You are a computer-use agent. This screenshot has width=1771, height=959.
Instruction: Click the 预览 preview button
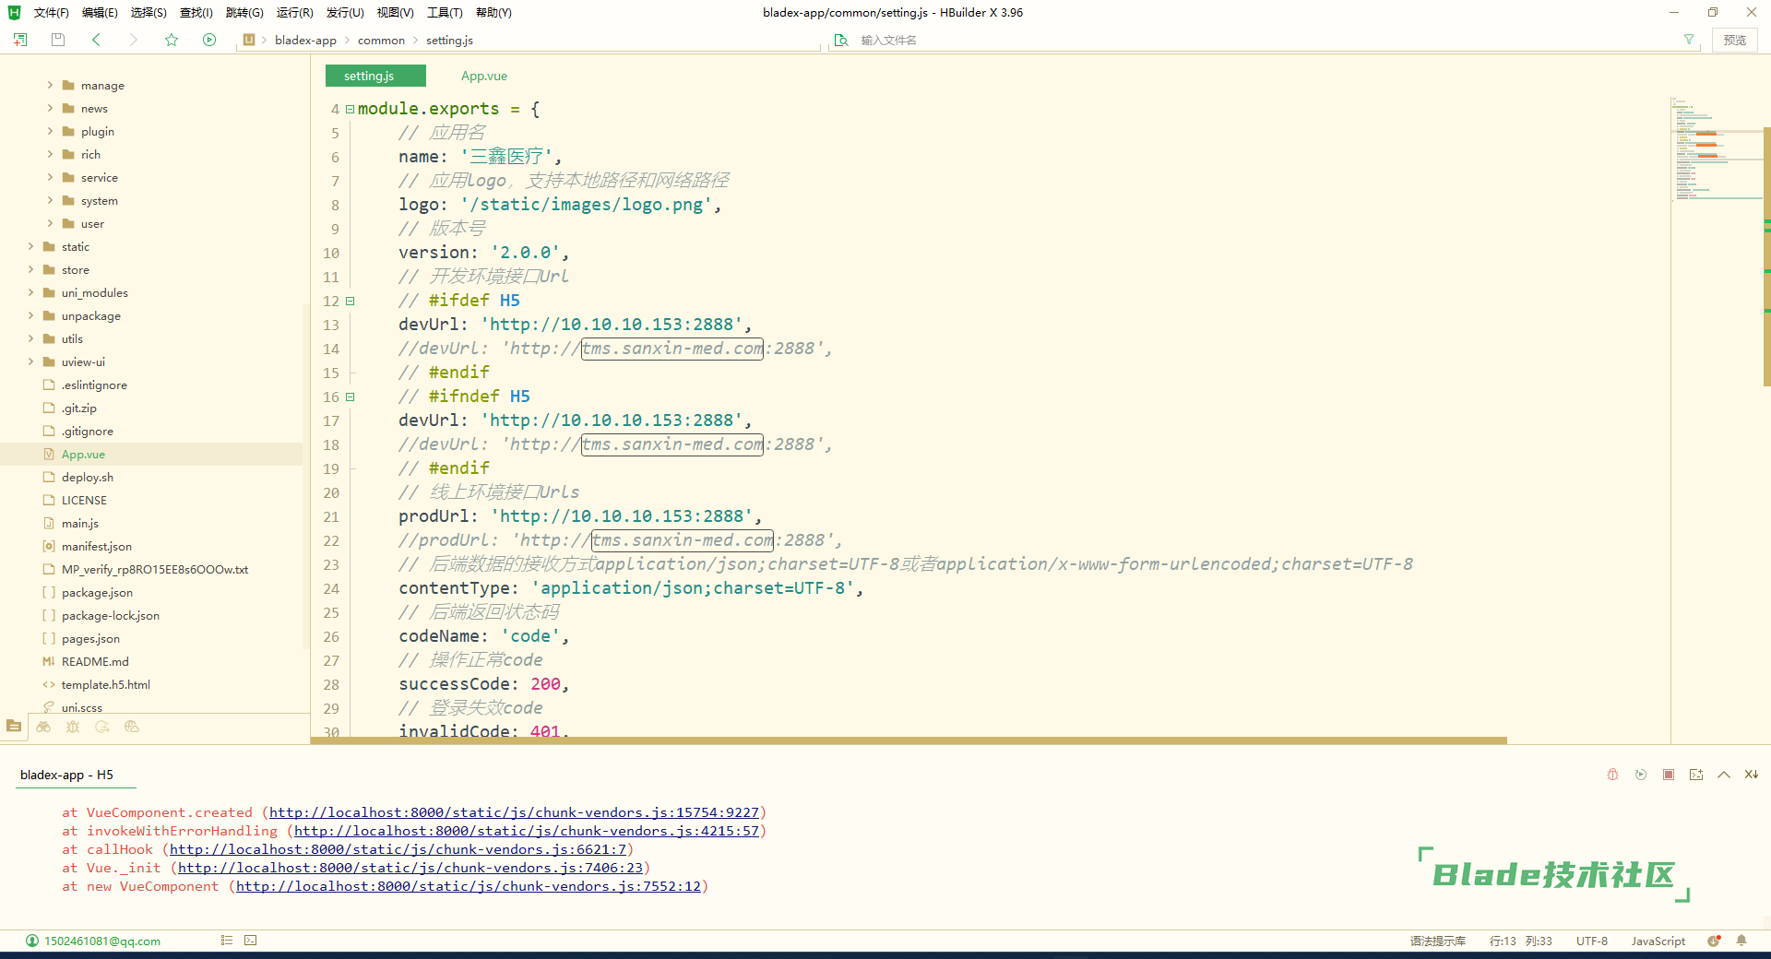pos(1735,40)
